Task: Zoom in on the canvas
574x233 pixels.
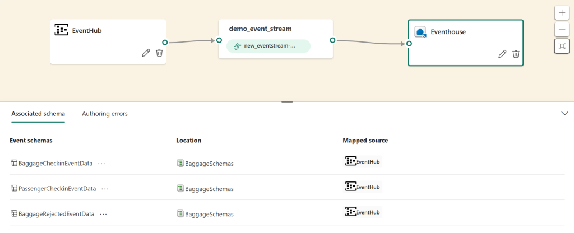Action: point(562,12)
